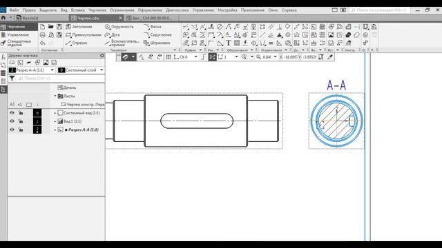Open a file with folder icon
Image resolution: width=442 pixels, height=248 pixels.
click(x=50, y=27)
